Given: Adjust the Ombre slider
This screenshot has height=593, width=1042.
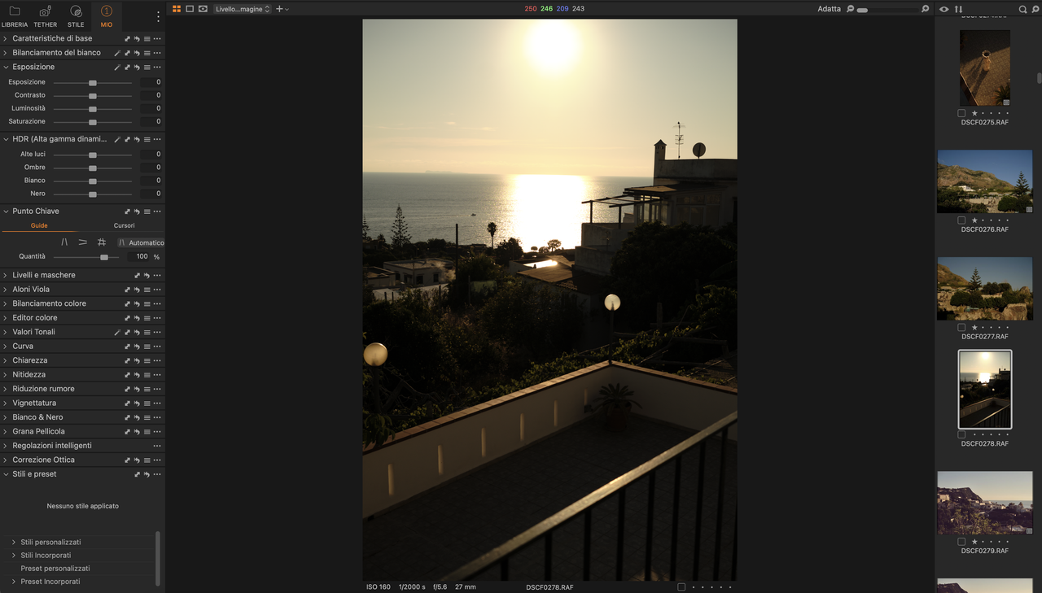Looking at the screenshot, I should click(93, 168).
